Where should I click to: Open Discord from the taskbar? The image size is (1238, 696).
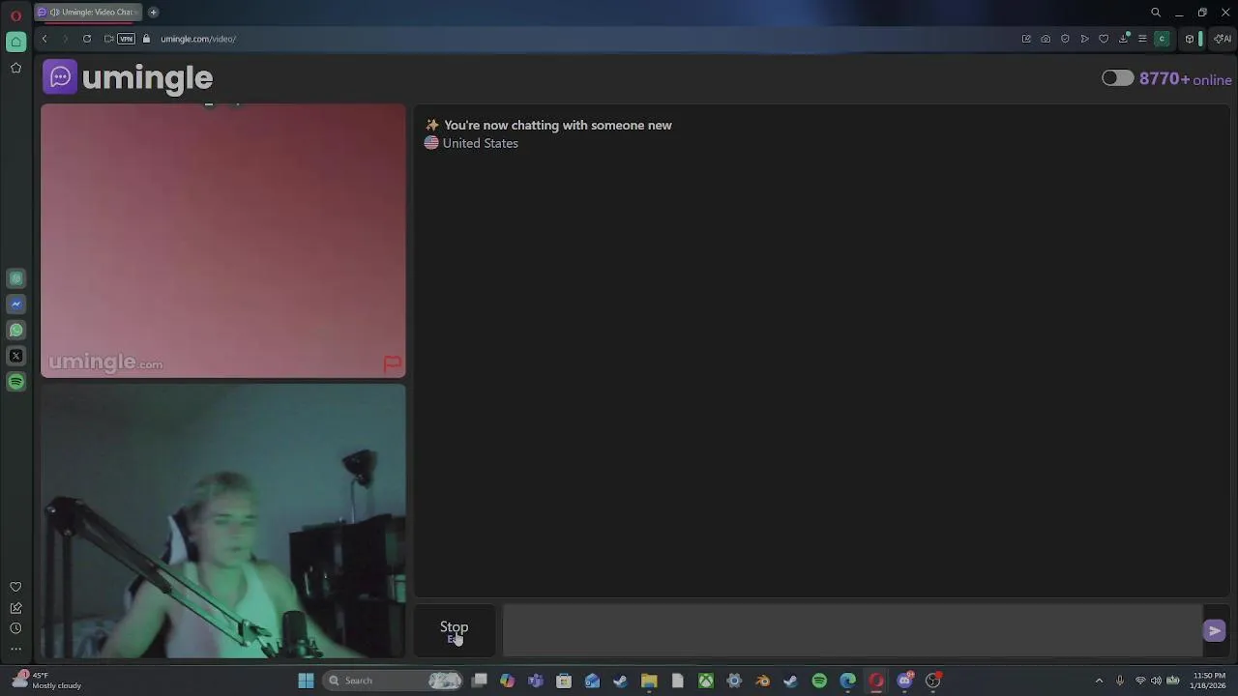[x=905, y=681]
